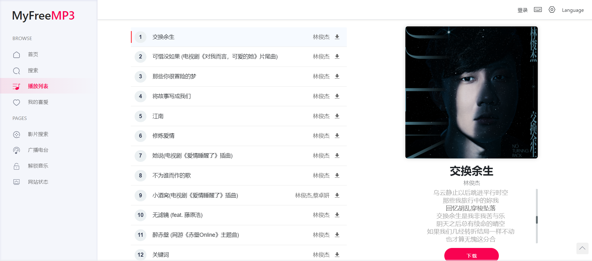Screen dimensions: 592x261
Task: Click download icon for 关键词
Action: (337, 255)
